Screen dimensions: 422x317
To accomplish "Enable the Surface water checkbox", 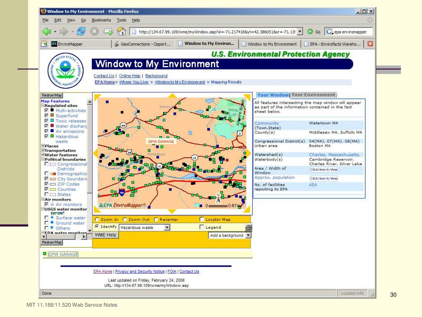I will [x=46, y=217].
